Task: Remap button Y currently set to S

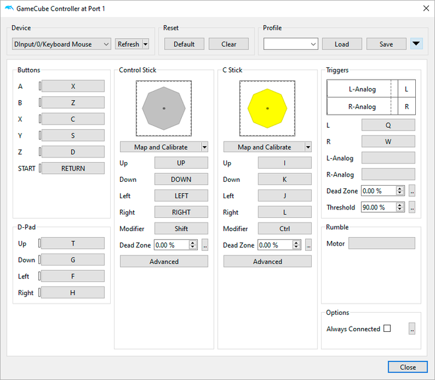Action: click(73, 136)
